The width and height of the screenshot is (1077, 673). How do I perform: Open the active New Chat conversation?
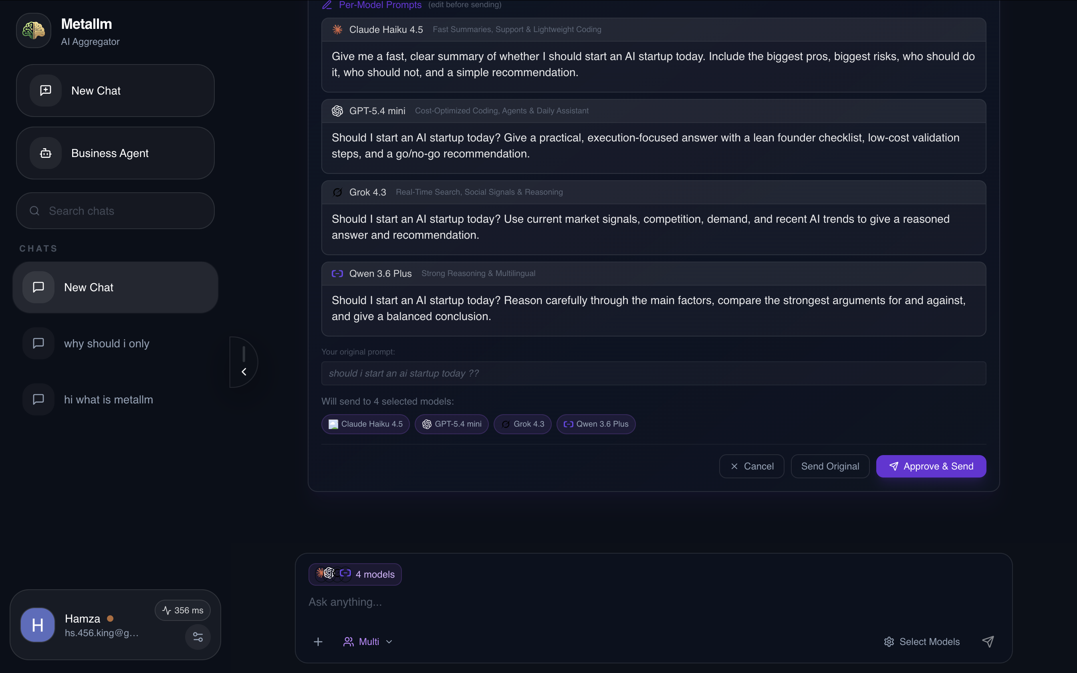coord(115,287)
